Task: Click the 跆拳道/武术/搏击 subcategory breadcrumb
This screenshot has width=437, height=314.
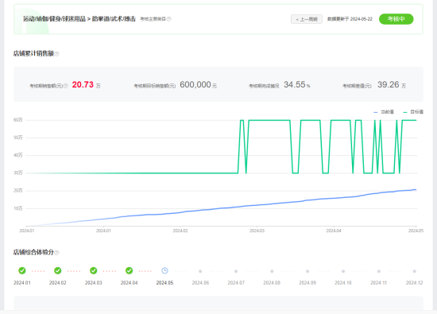Action: [114, 19]
